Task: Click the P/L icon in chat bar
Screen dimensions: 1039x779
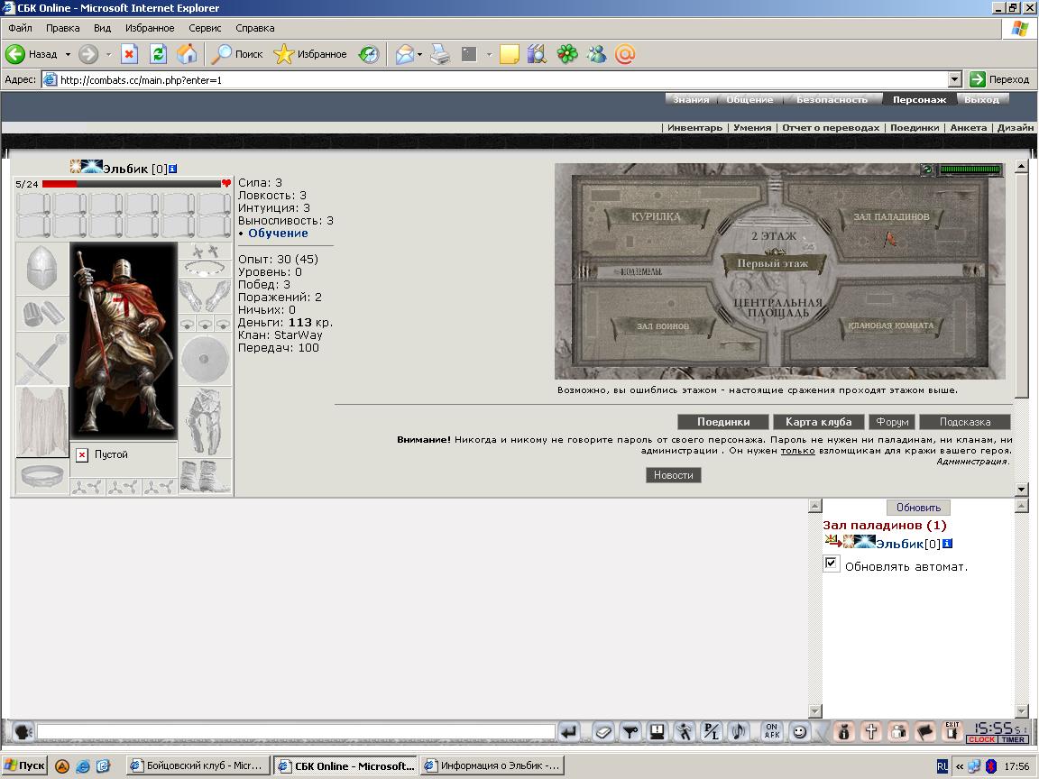Action: click(711, 732)
